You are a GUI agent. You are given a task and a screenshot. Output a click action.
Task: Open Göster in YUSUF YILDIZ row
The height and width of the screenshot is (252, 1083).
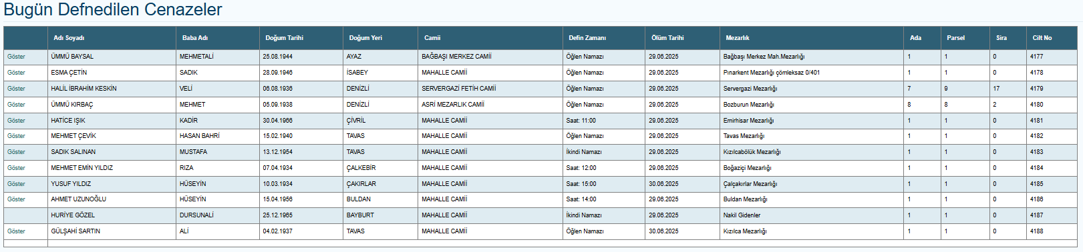tap(16, 184)
